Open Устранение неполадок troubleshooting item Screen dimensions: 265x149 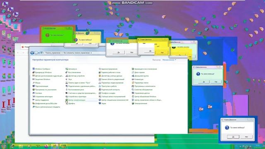click(42, 96)
